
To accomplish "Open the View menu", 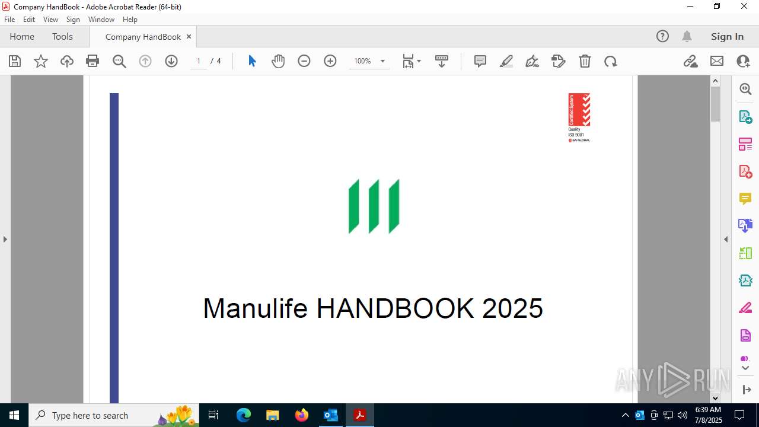I will click(x=51, y=19).
